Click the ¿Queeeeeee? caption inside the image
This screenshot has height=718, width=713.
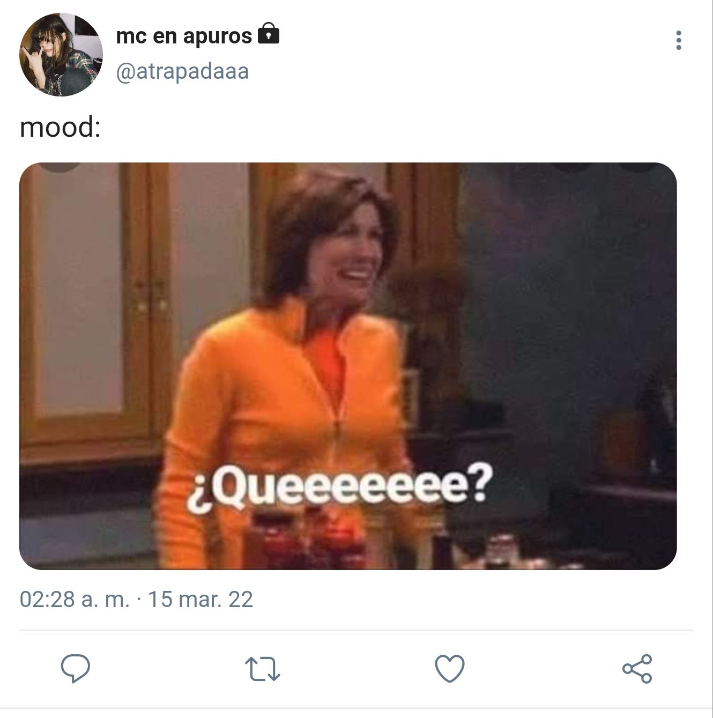coord(338,485)
